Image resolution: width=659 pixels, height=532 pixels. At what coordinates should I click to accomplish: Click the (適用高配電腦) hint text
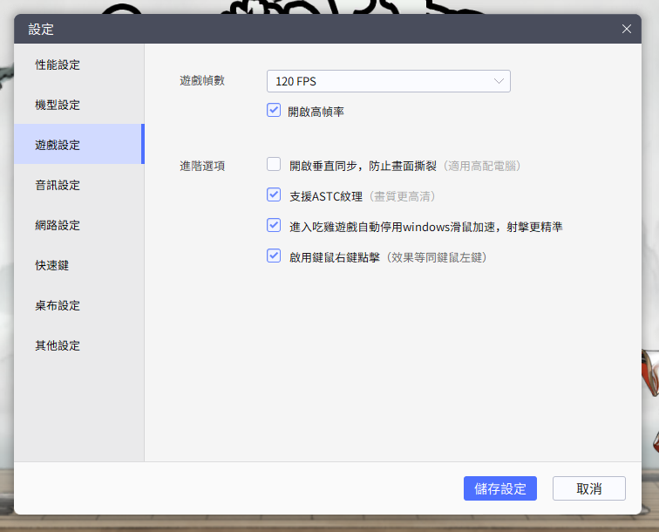coord(482,166)
